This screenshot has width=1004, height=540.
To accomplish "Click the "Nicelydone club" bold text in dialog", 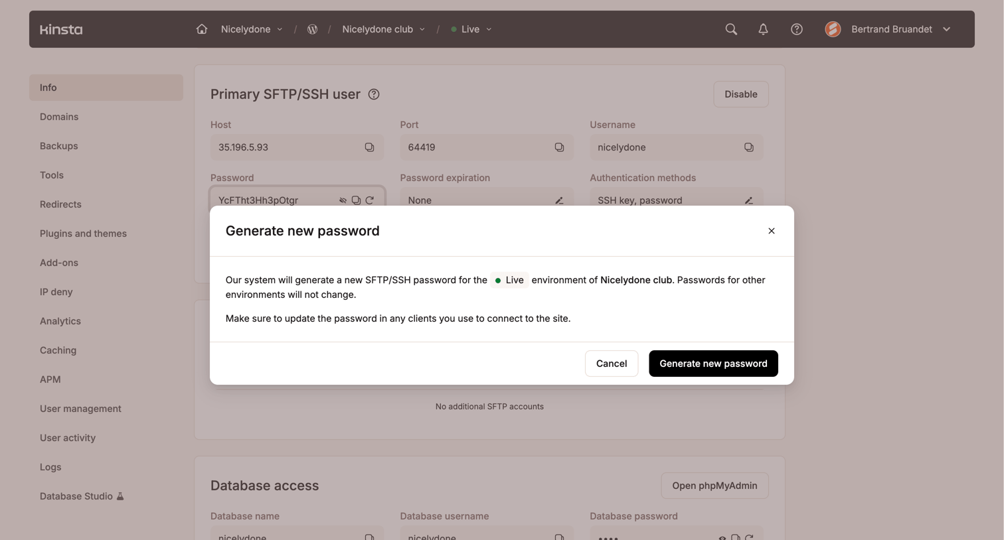I will coord(636,280).
